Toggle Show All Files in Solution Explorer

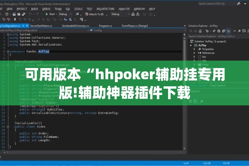point(228,31)
